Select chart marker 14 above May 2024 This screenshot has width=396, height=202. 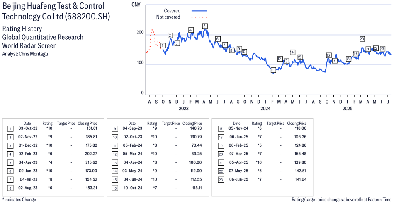coord(292,52)
